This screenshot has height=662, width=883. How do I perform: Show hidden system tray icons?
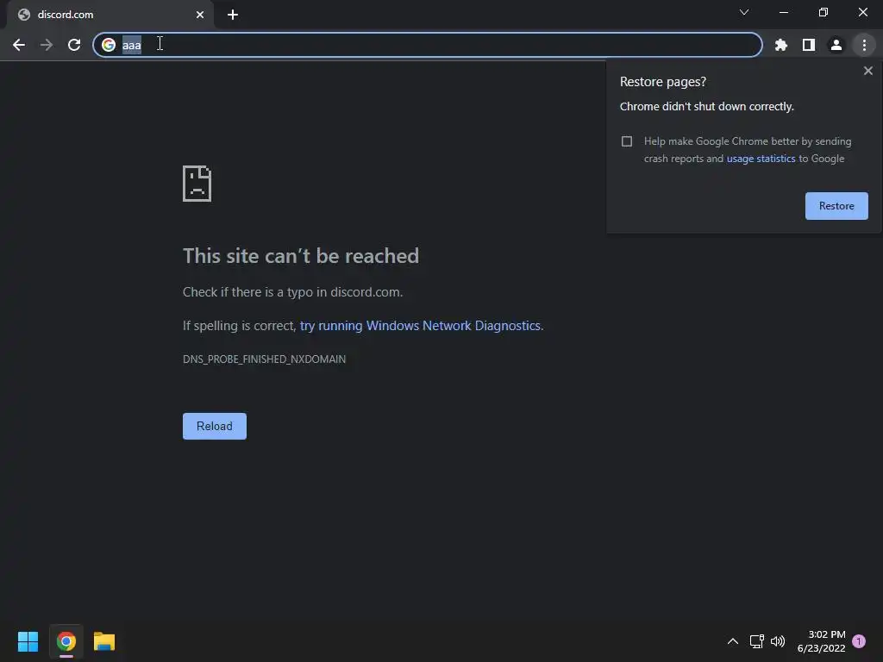(x=733, y=641)
